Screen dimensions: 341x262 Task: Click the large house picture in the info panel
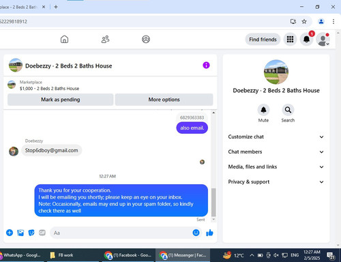point(276,72)
